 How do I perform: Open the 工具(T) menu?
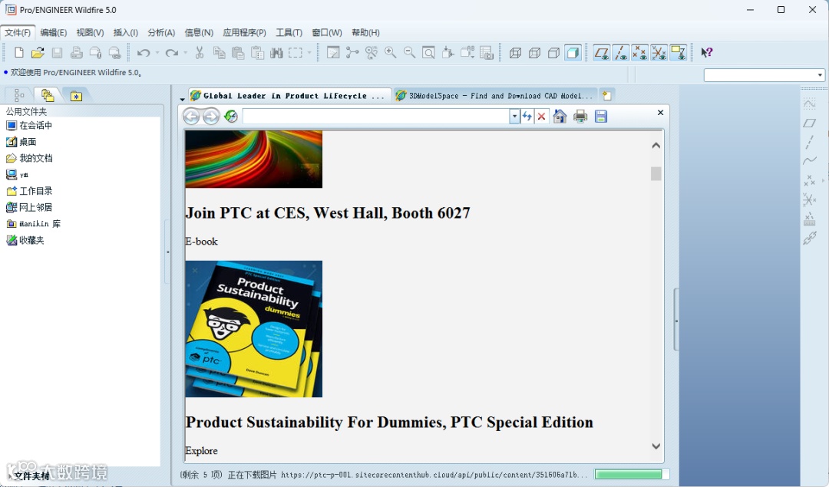pyautogui.click(x=289, y=32)
